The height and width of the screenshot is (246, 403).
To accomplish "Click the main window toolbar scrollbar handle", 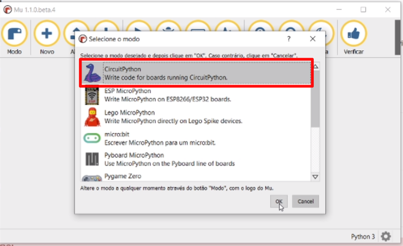I will click(398, 38).
